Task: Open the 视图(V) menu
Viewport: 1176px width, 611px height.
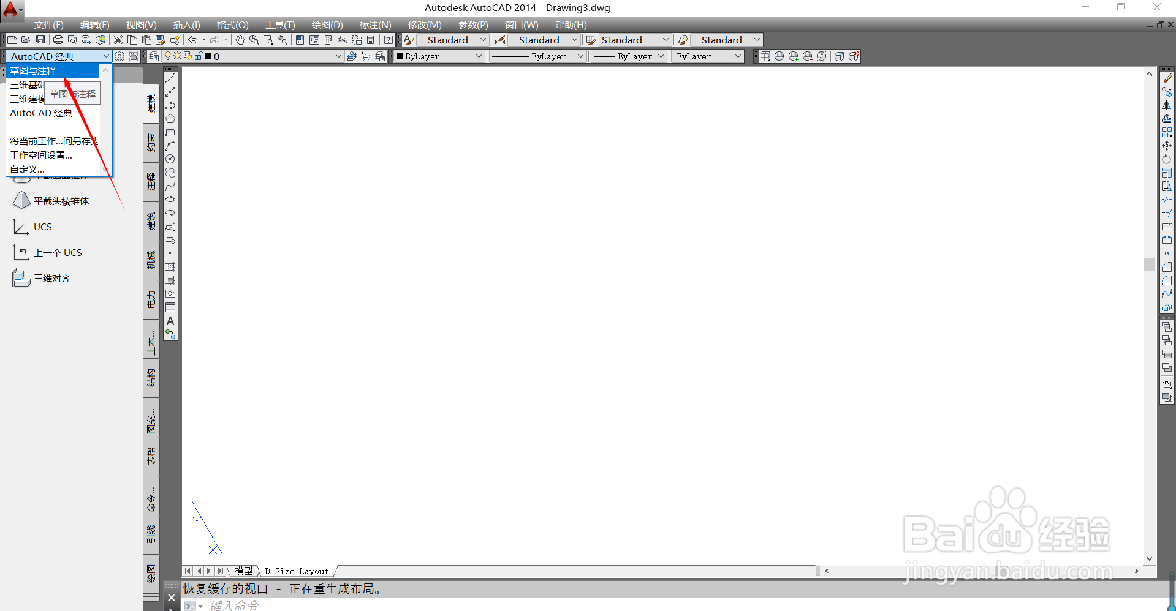Action: pos(142,24)
